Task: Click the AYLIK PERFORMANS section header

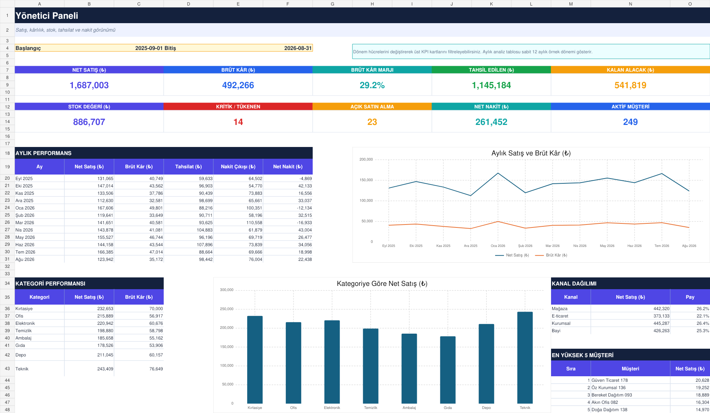Action: [x=164, y=153]
